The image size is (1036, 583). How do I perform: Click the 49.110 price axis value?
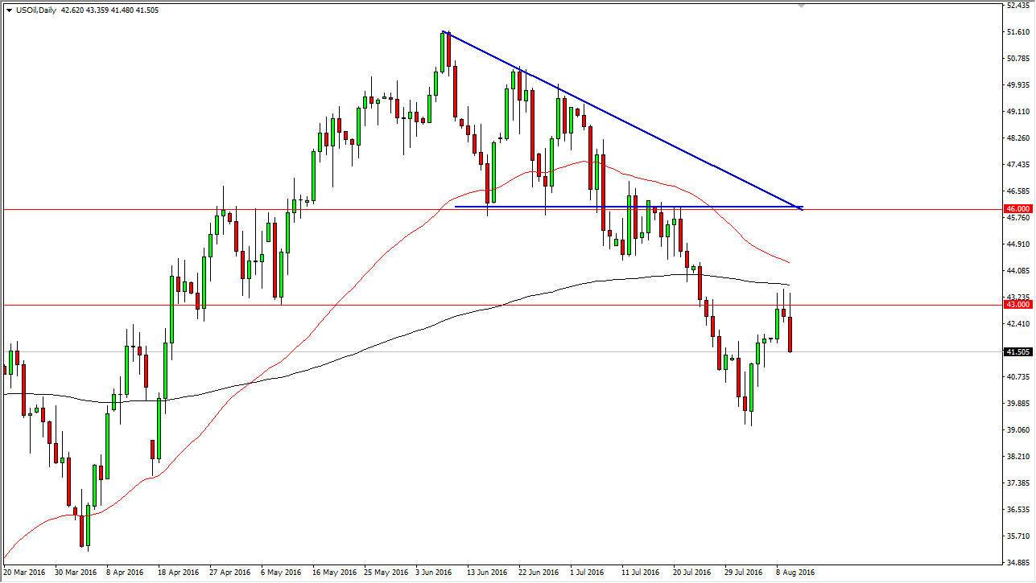pos(1018,111)
